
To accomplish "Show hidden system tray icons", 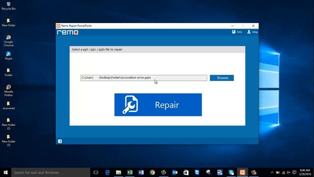I will coord(272,173).
